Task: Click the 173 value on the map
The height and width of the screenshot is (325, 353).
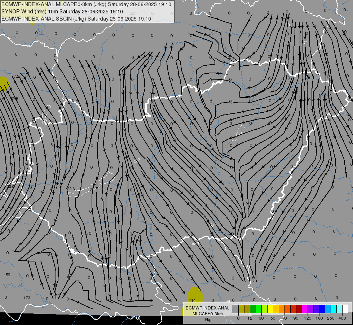Action: (27, 298)
